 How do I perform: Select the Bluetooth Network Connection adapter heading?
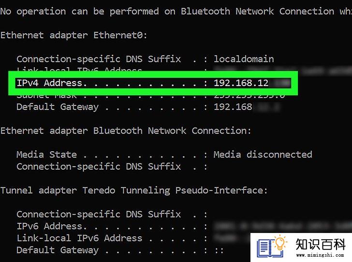click(126, 131)
